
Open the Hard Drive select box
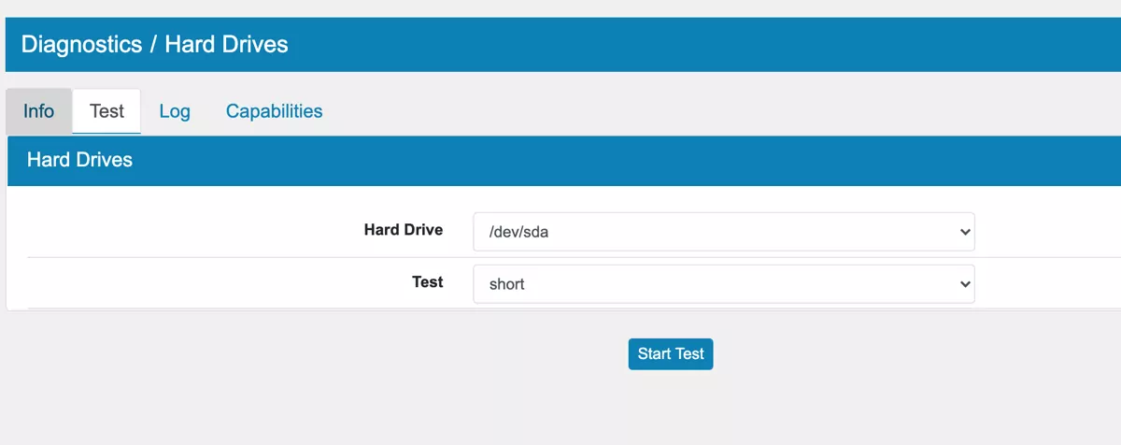pos(723,232)
